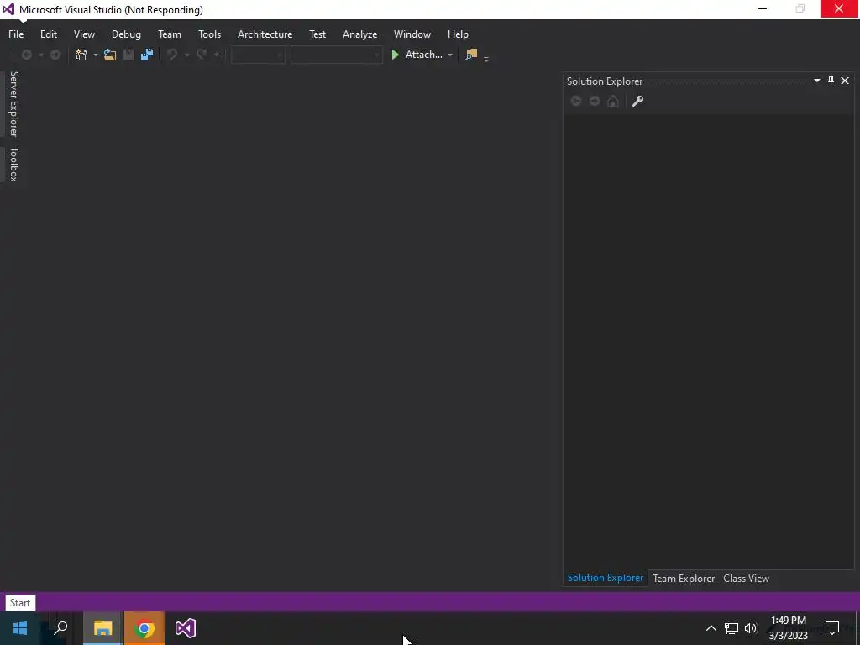Click the network tray icon
The height and width of the screenshot is (645, 860).
coord(732,628)
